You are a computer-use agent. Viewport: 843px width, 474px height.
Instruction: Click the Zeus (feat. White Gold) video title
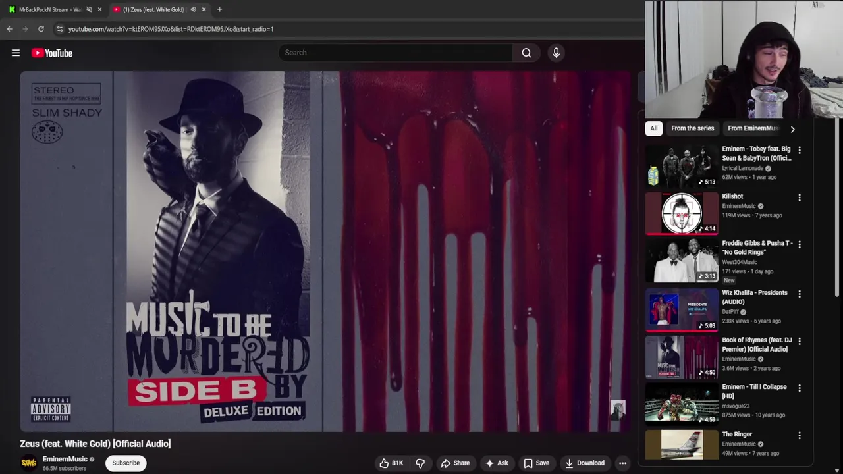[95, 444]
